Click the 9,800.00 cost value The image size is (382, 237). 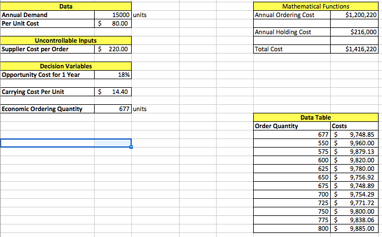pyautogui.click(x=354, y=211)
